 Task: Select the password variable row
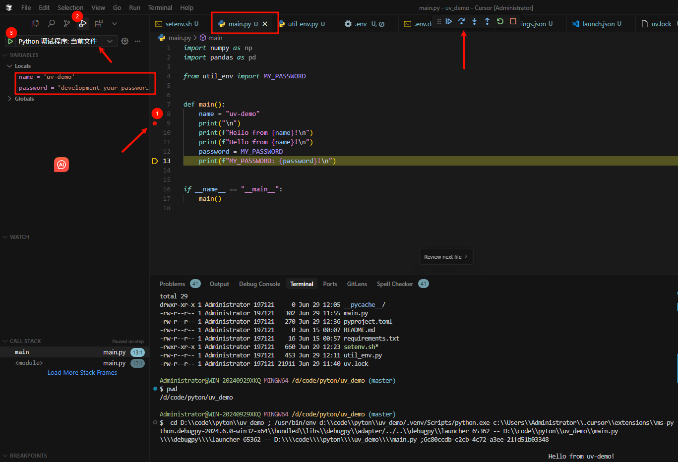(x=74, y=88)
